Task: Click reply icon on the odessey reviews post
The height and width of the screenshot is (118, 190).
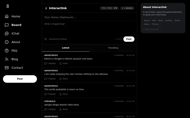Action: tap(45, 79)
